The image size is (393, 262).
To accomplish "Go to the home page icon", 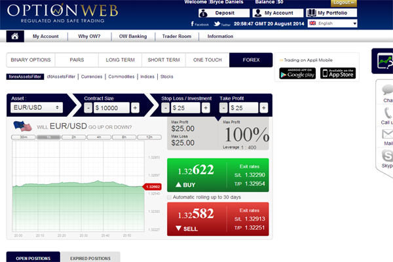I will 15,37.
